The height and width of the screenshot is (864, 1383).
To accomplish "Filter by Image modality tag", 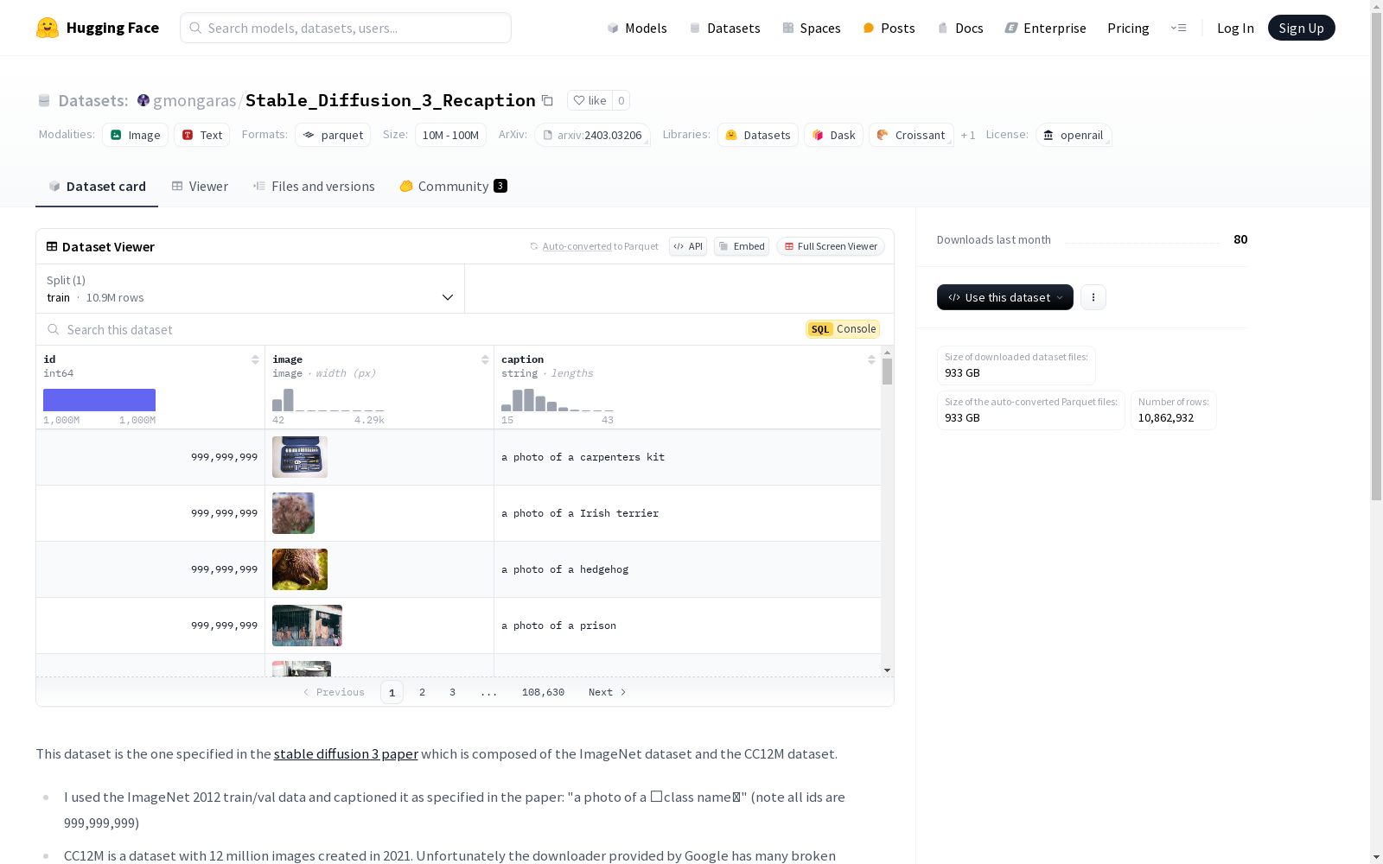I will (x=135, y=135).
